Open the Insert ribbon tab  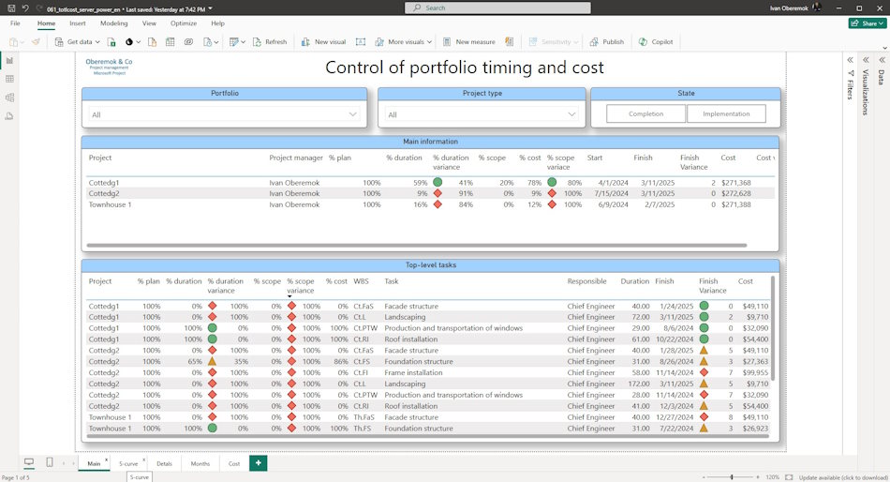pos(77,23)
